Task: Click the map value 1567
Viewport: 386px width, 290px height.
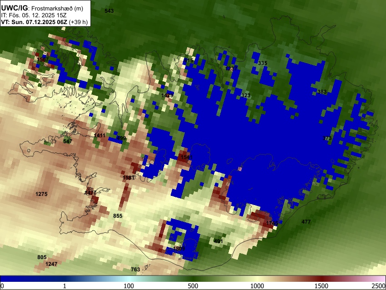Action: [43, 60]
